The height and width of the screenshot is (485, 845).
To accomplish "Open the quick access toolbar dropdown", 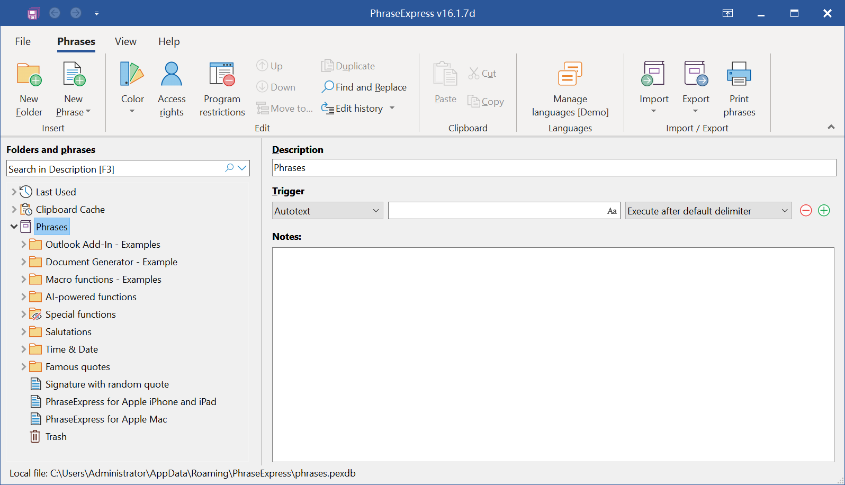I will [x=96, y=13].
